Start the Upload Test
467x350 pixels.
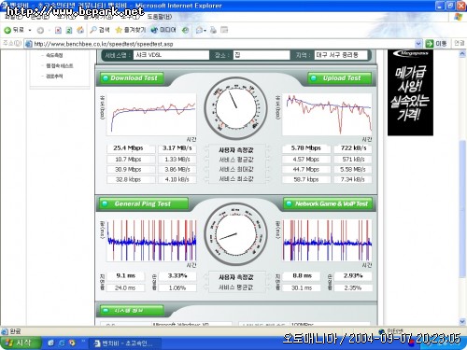pyautogui.click(x=339, y=78)
